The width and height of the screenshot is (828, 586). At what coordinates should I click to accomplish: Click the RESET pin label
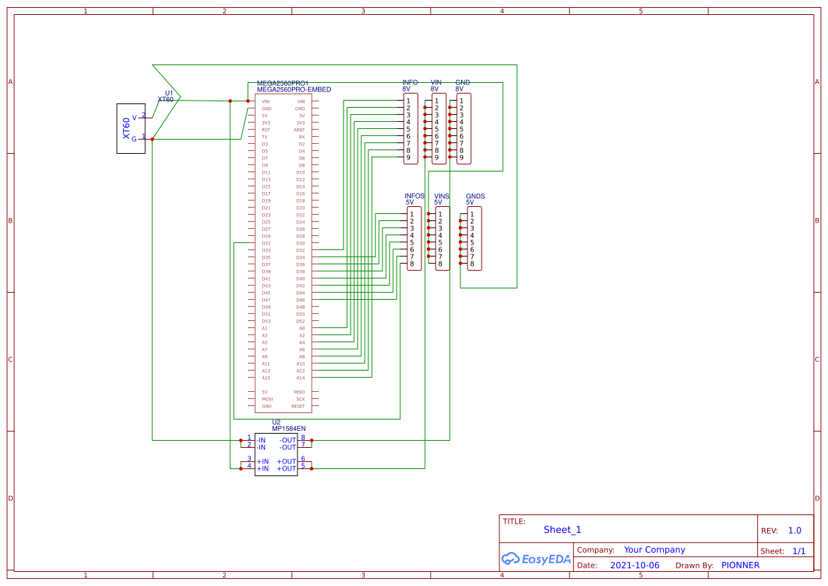(x=297, y=406)
